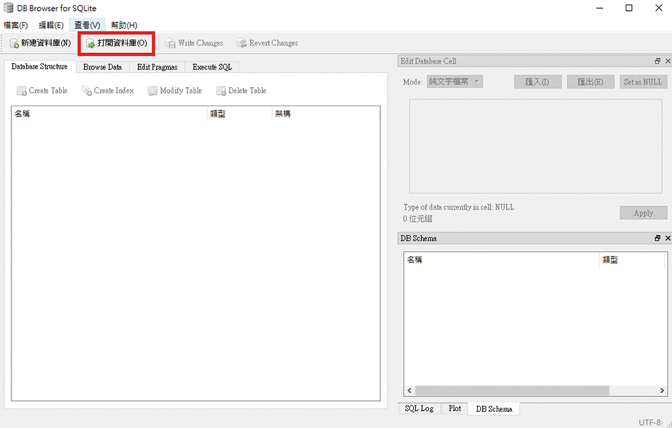Viewport: 672px width, 428px height.
Task: Click the 類型 column header in structure list
Action: [x=240, y=114]
